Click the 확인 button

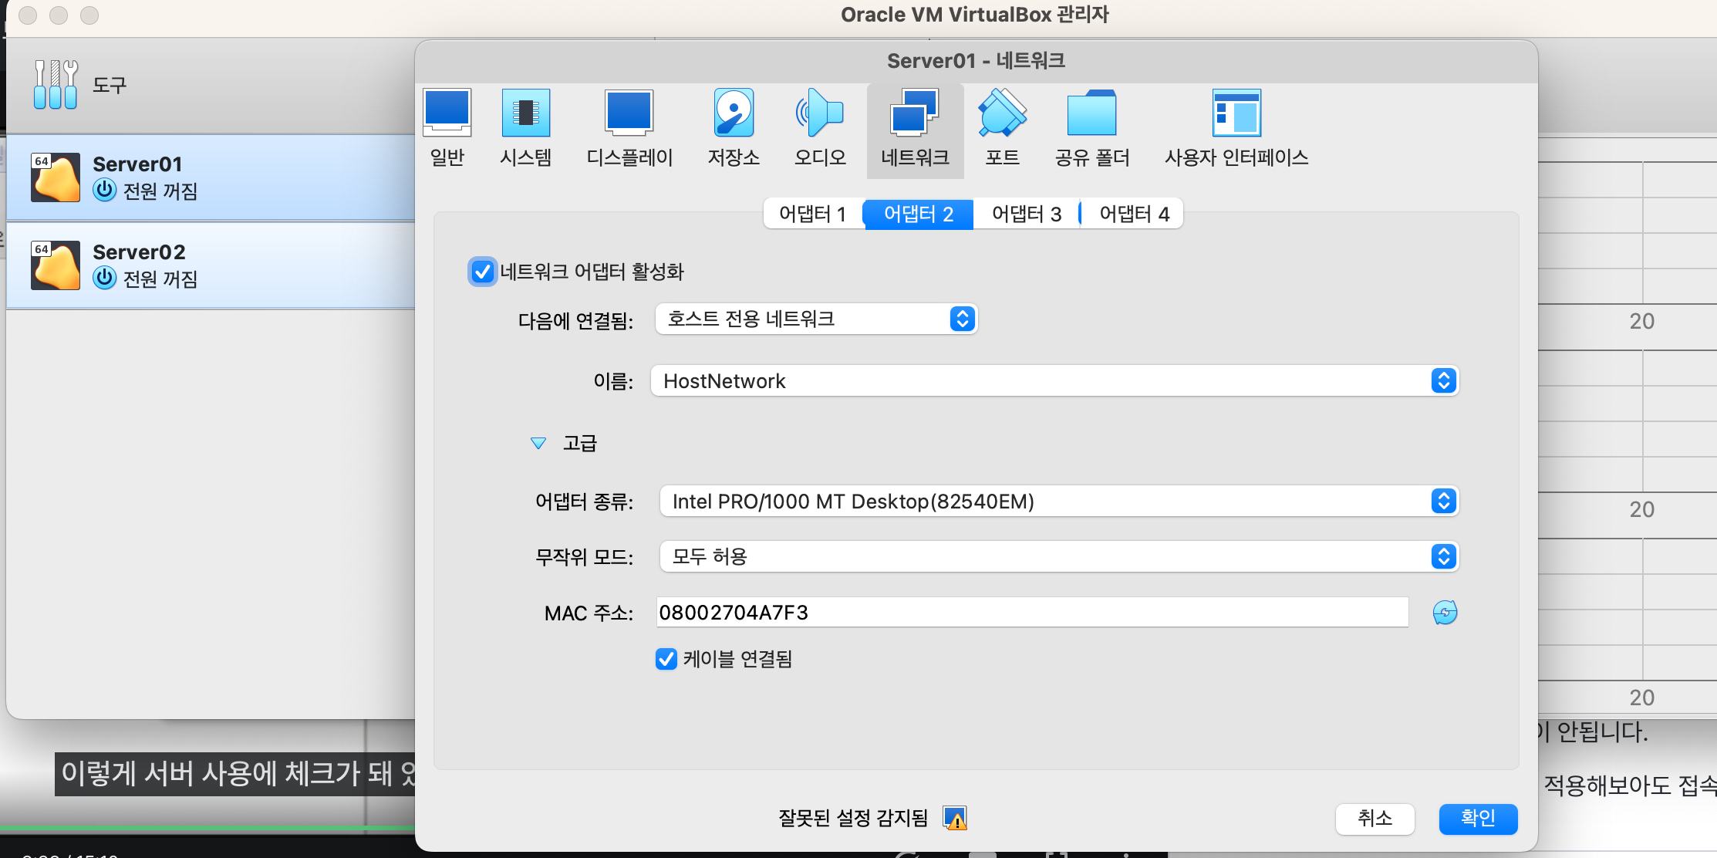click(1477, 818)
